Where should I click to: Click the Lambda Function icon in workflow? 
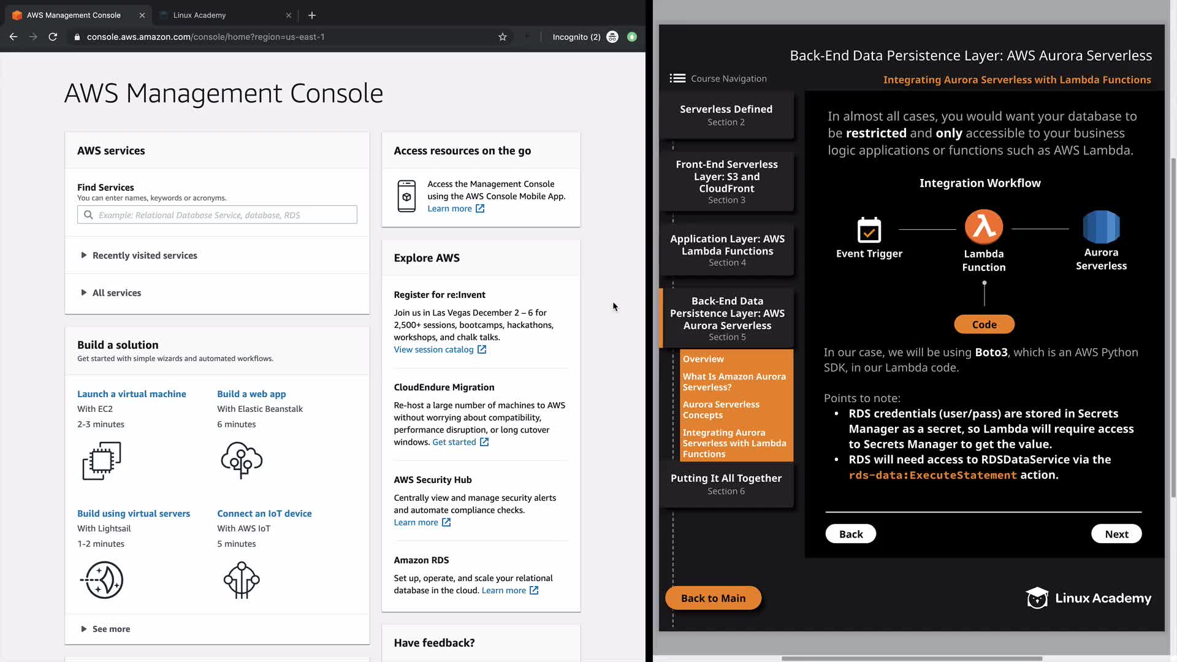(983, 227)
